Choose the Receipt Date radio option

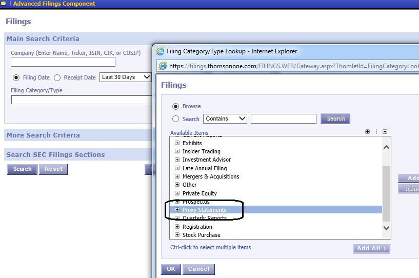click(57, 77)
